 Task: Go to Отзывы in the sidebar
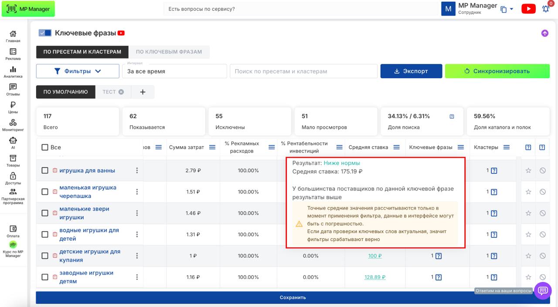(13, 90)
